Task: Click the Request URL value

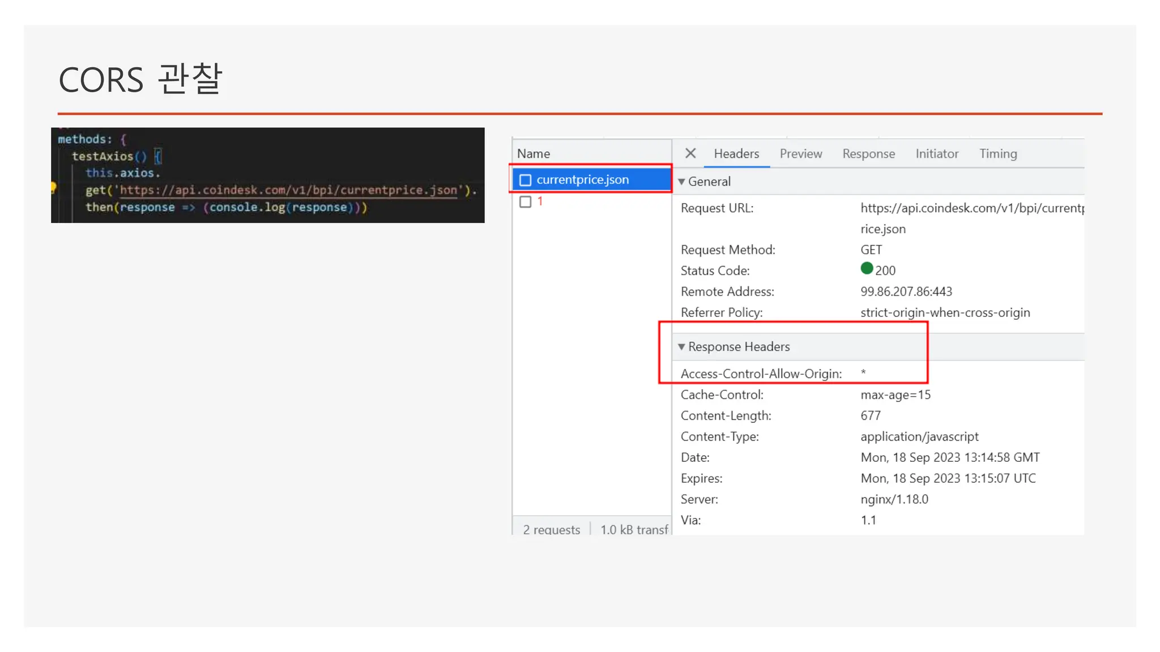Action: point(971,208)
